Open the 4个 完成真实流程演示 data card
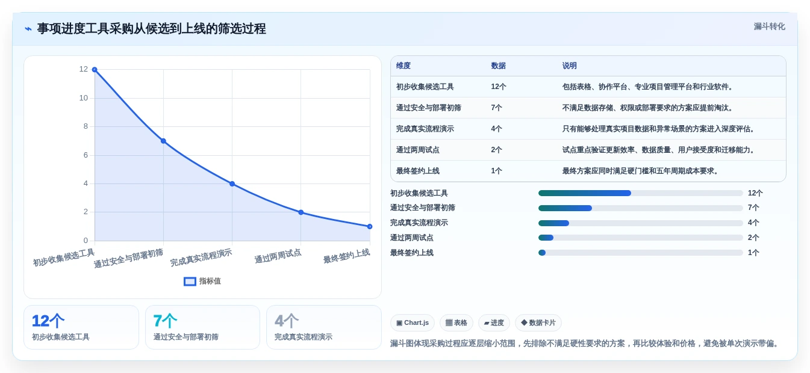 (324, 327)
